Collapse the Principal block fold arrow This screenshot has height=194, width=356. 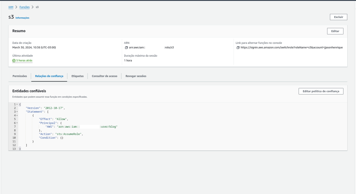(x=17, y=123)
